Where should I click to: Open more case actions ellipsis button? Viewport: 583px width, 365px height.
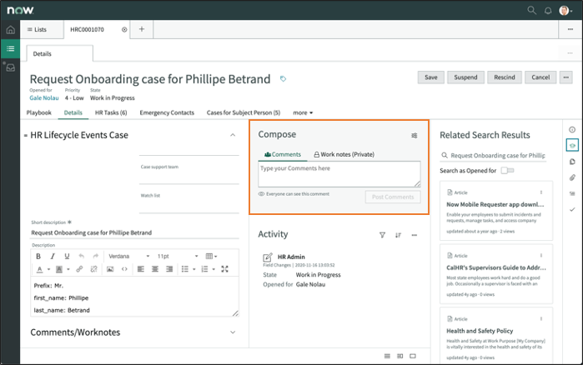pos(565,77)
